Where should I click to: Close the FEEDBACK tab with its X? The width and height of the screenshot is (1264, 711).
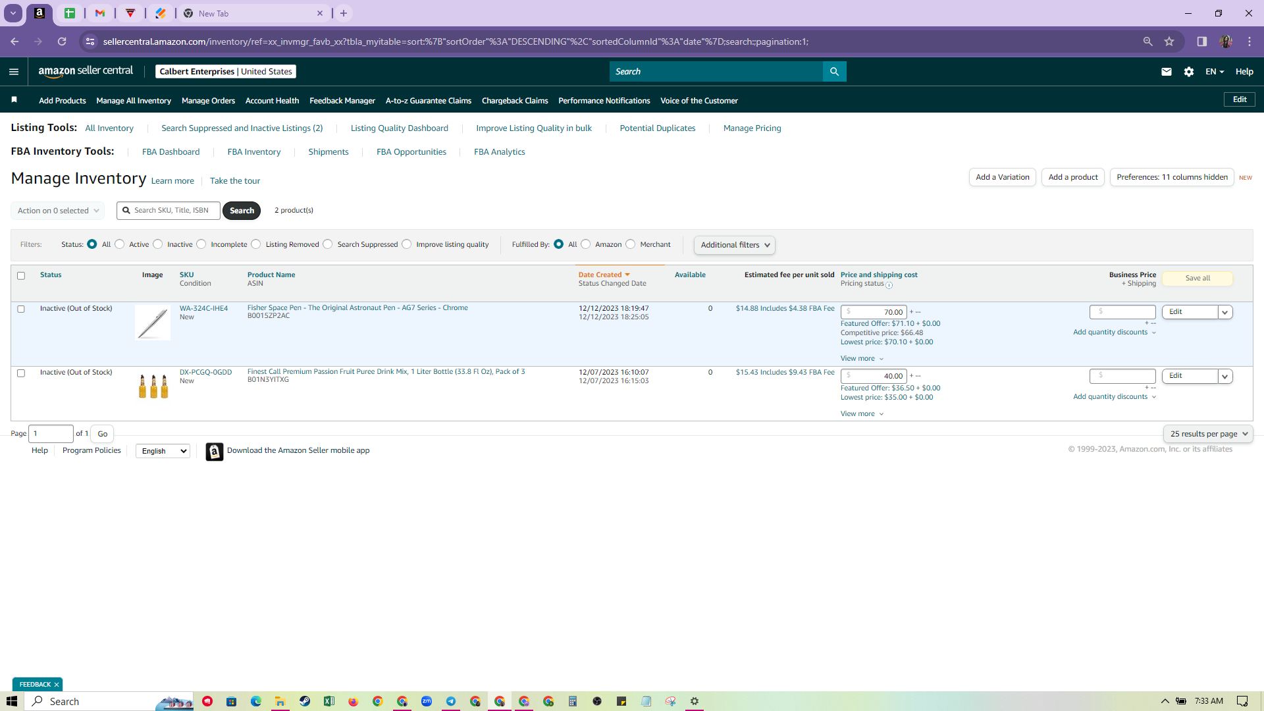pyautogui.click(x=57, y=685)
